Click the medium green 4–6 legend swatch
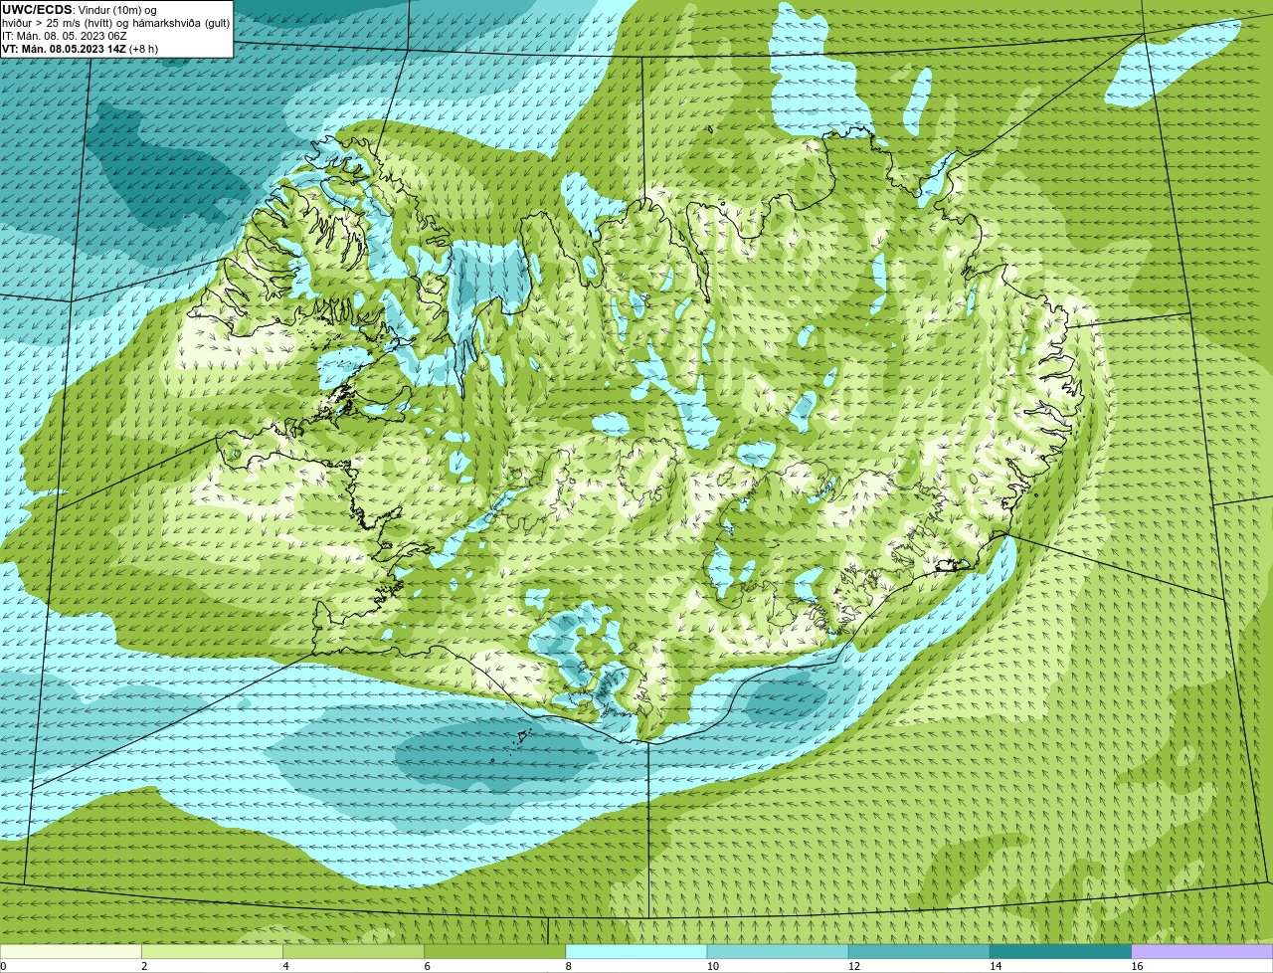The image size is (1273, 973). coord(353,952)
